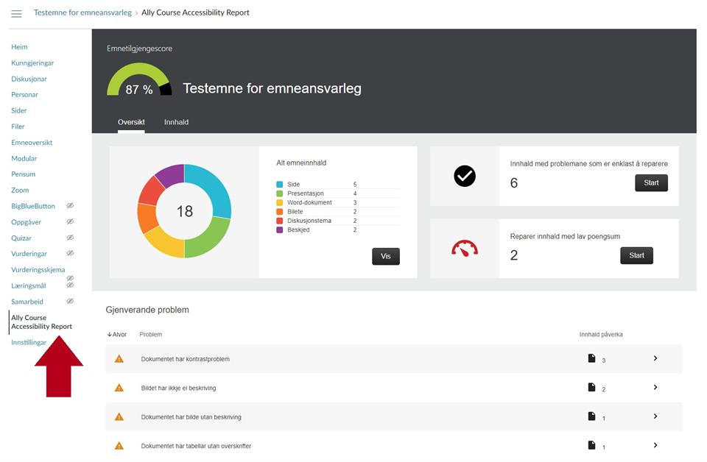The image size is (707, 462).
Task: Click warning icon beside 'Dokumentet har tabellar utan overskrifter'
Action: pyautogui.click(x=119, y=446)
